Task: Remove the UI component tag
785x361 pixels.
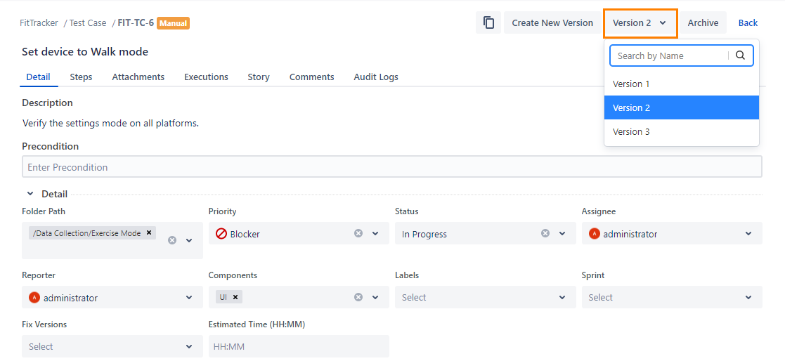Action: click(236, 297)
